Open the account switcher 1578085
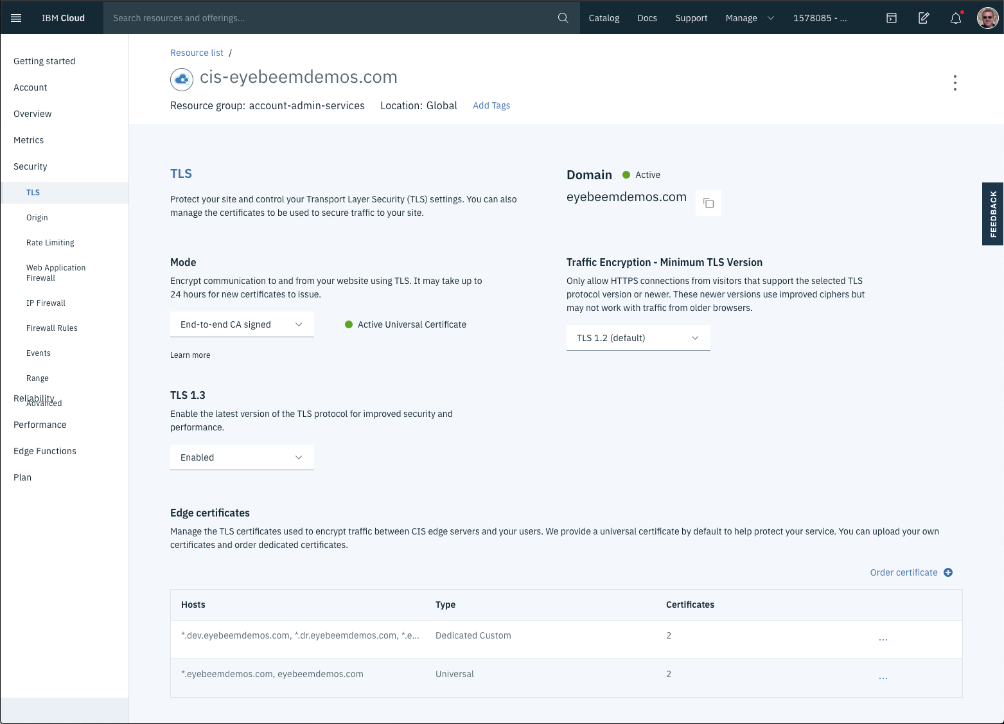This screenshot has width=1004, height=724. tap(820, 18)
